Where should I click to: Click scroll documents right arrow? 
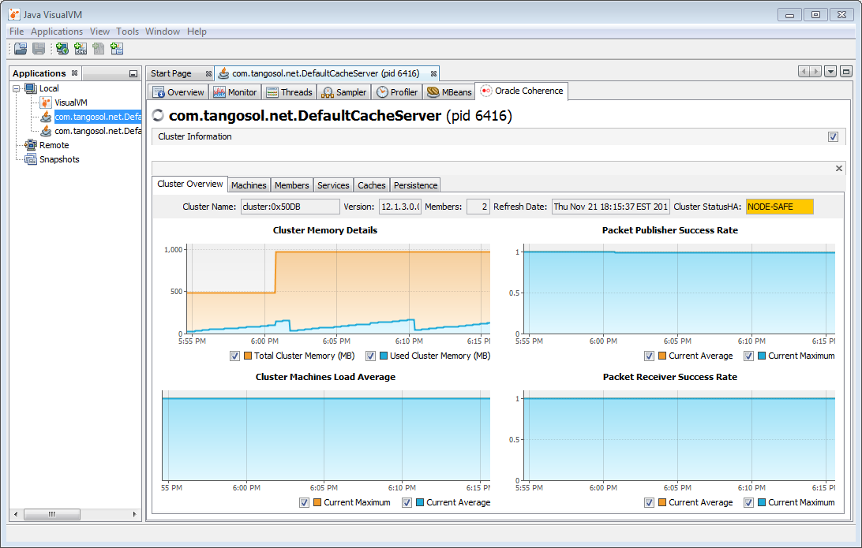816,72
